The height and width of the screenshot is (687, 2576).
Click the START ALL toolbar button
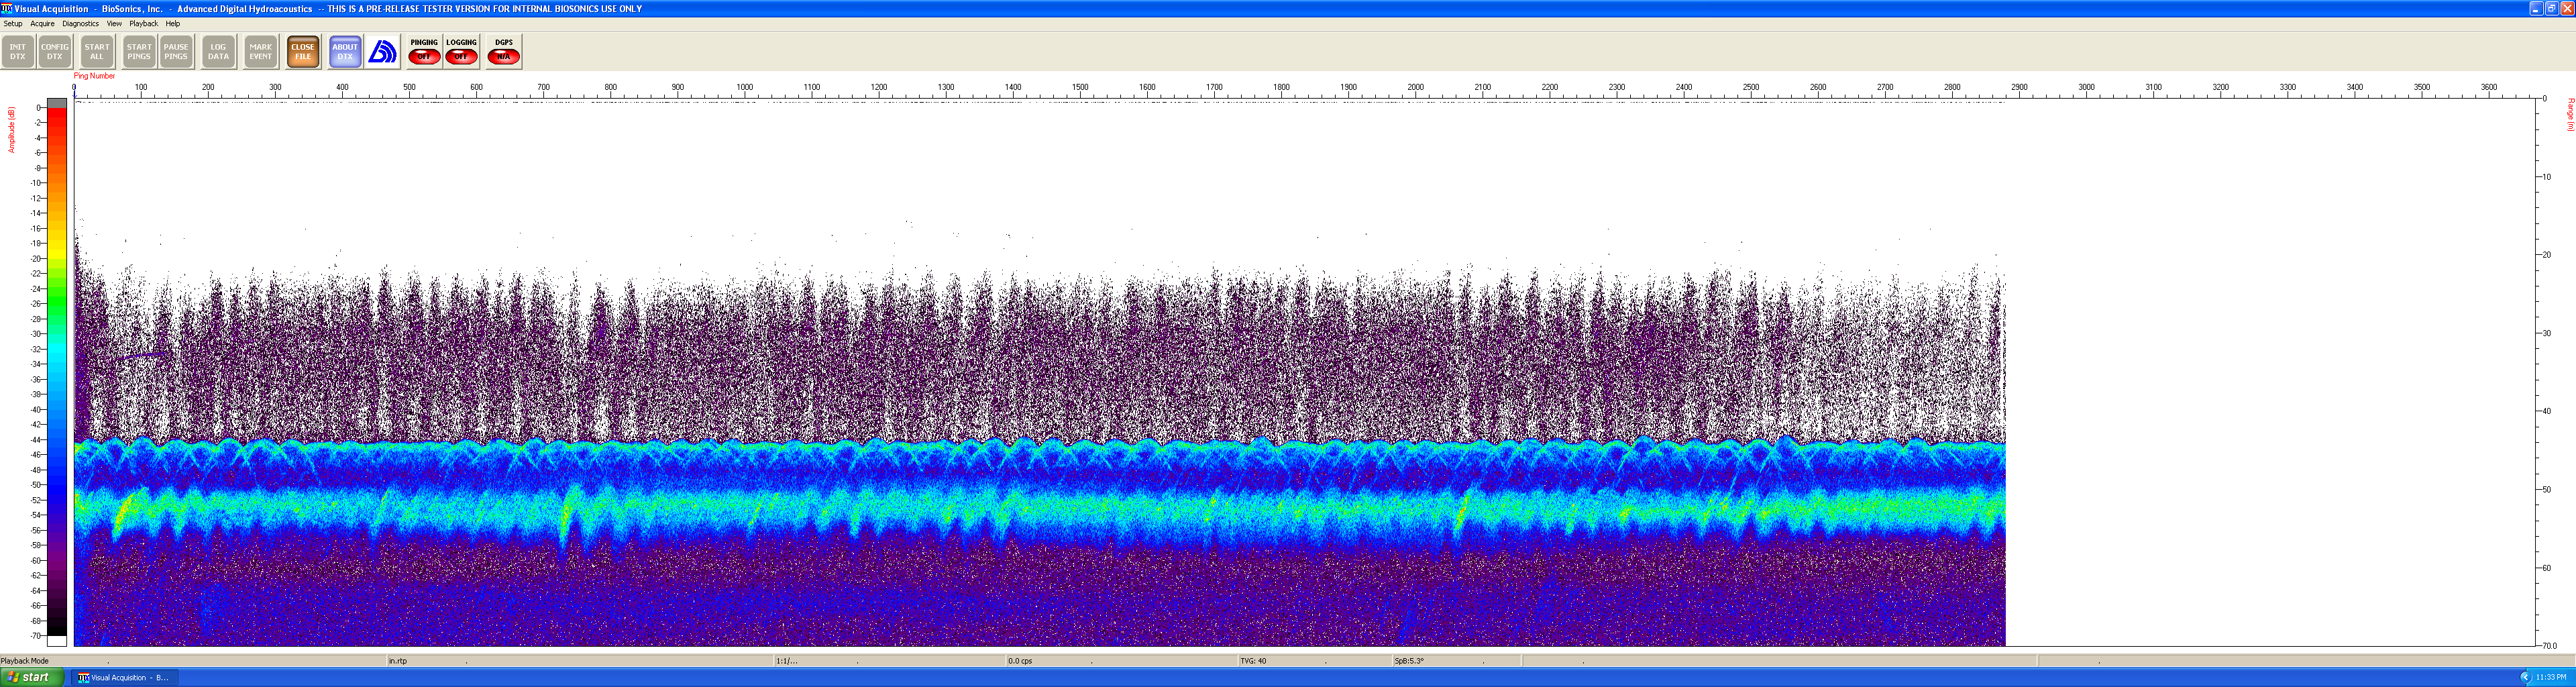pos(97,52)
